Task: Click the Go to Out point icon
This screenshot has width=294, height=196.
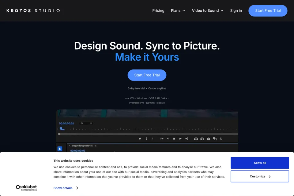Action: click(187, 139)
